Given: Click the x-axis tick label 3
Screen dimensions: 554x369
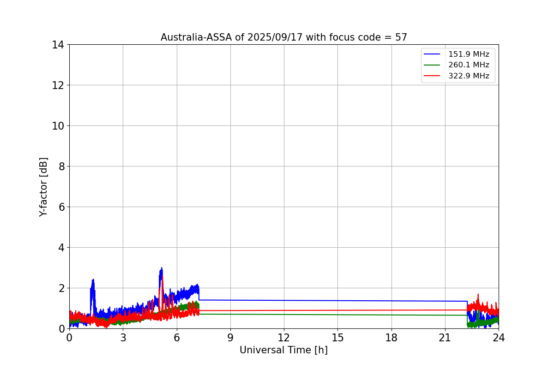Looking at the screenshot, I should (x=123, y=338).
